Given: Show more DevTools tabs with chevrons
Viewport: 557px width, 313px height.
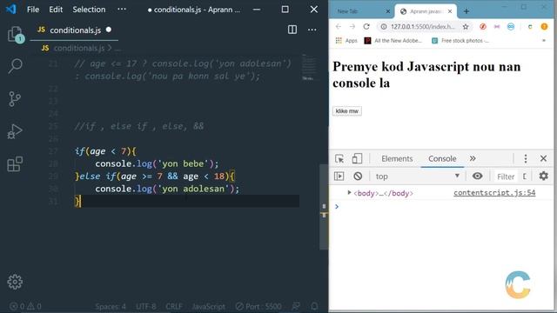Looking at the screenshot, I should (473, 158).
